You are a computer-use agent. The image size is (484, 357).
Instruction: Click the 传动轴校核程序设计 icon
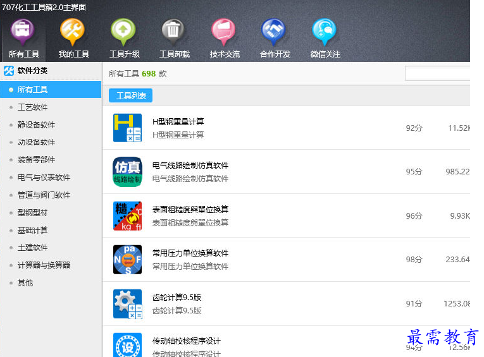point(127,345)
